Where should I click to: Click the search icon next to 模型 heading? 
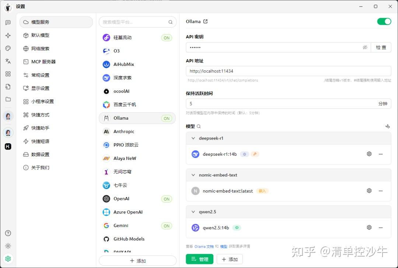pyautogui.click(x=199, y=126)
